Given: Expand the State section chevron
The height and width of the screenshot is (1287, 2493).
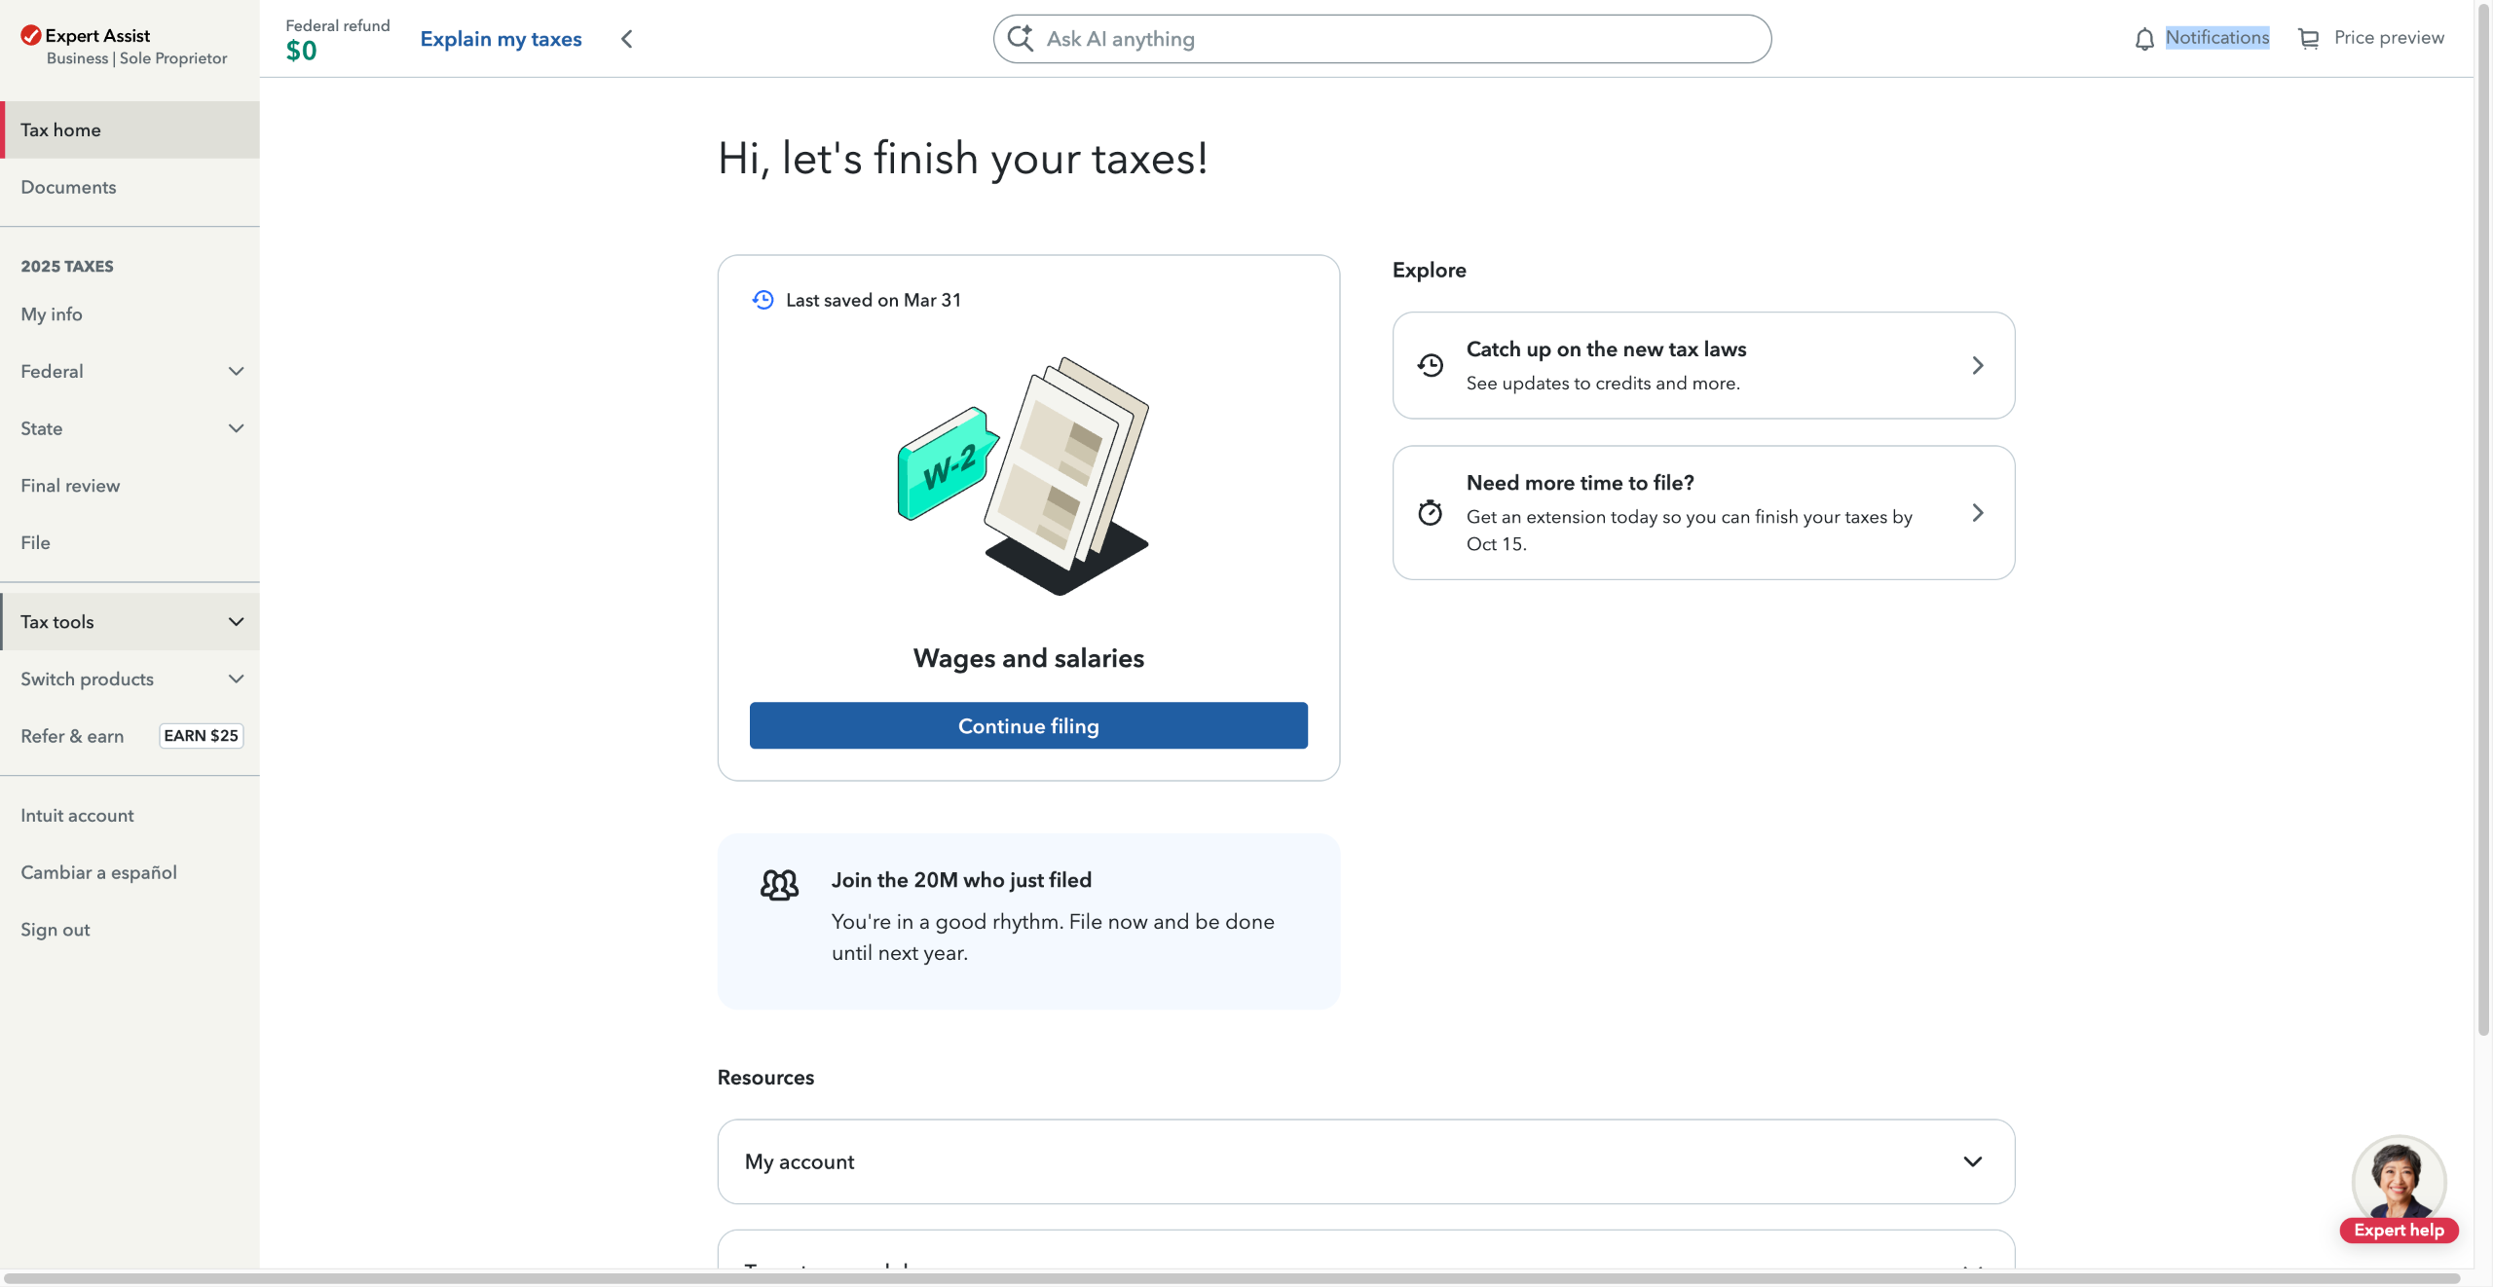Looking at the screenshot, I should 236,428.
